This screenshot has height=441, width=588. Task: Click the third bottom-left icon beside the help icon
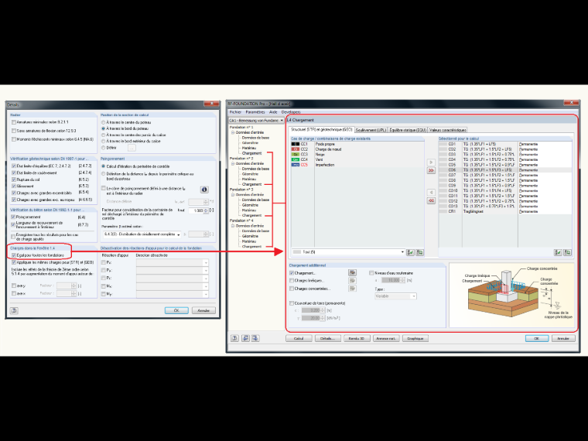[255, 338]
